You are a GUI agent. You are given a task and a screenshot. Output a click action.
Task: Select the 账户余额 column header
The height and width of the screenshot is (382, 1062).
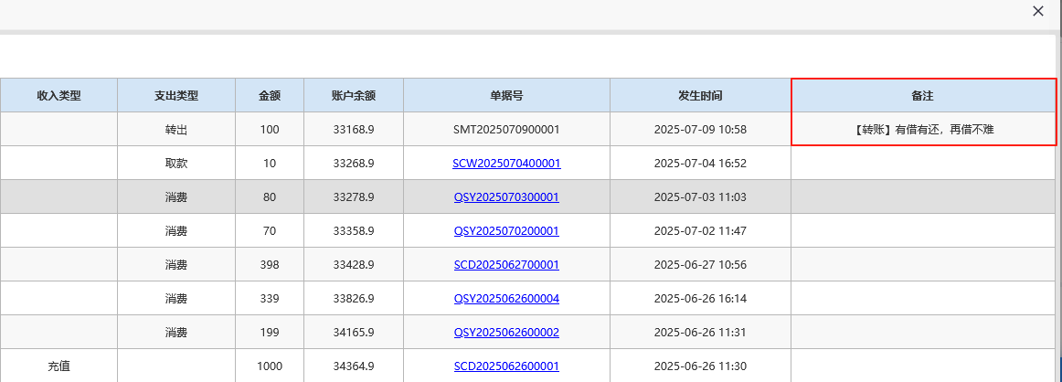[x=354, y=95]
